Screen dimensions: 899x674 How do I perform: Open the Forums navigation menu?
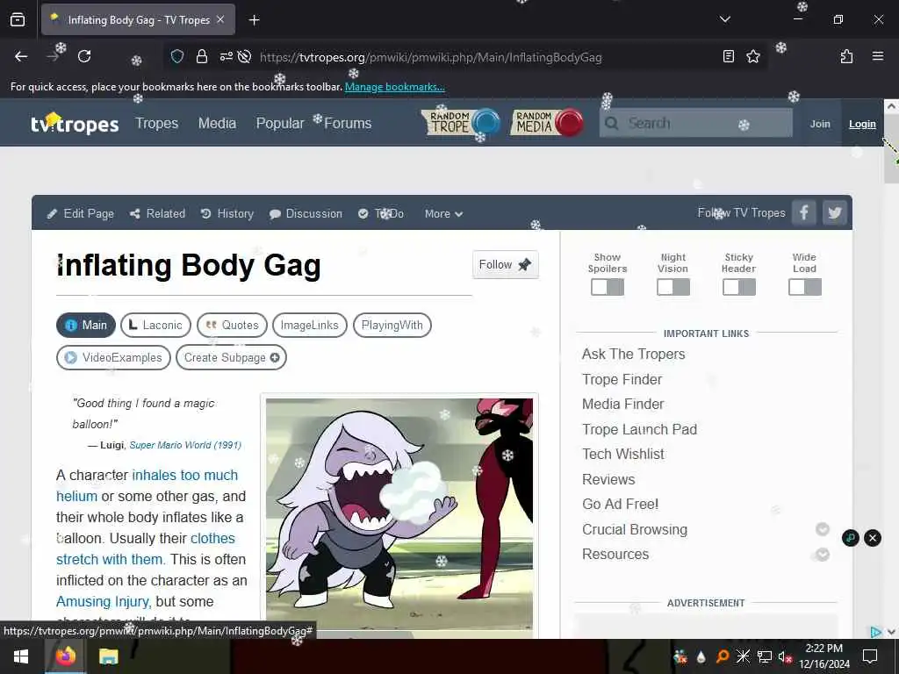pyautogui.click(x=348, y=123)
